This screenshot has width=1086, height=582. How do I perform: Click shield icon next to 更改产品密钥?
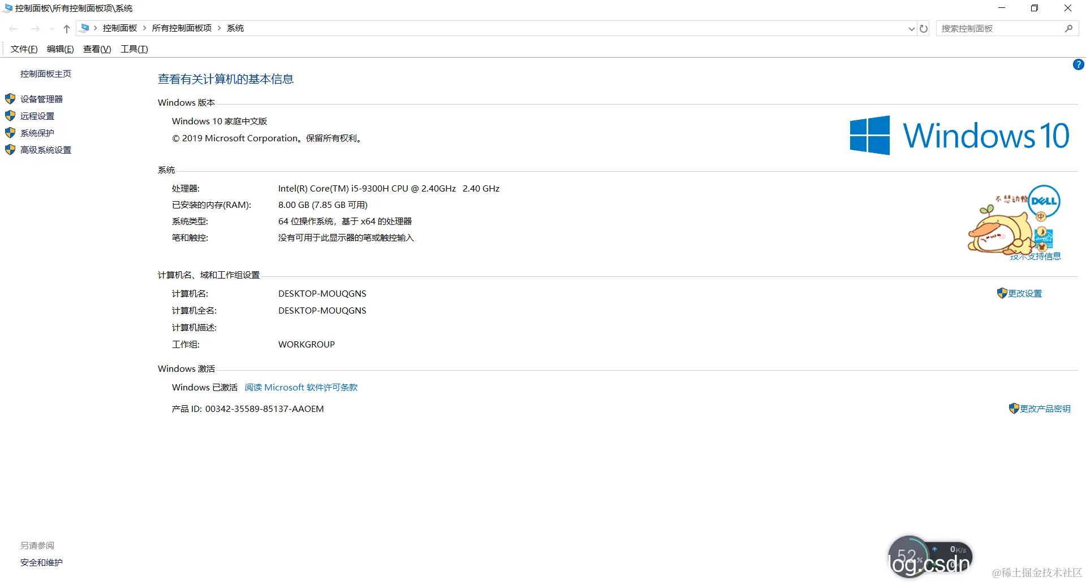tap(1014, 409)
